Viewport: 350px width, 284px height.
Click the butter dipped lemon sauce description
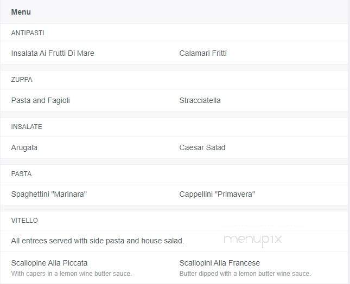(245, 274)
